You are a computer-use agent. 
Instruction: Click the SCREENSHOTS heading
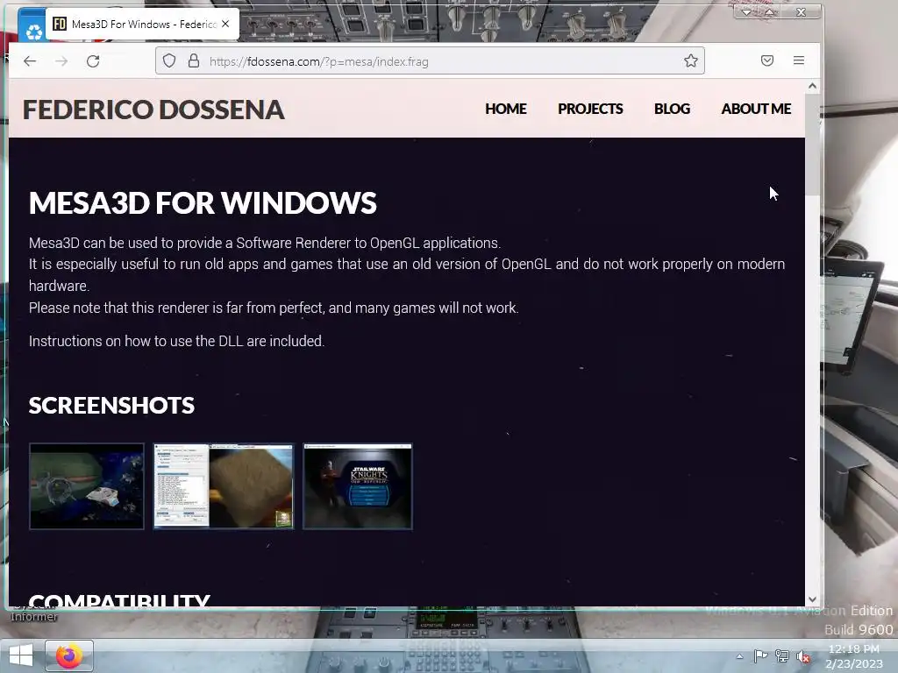pyautogui.click(x=111, y=405)
